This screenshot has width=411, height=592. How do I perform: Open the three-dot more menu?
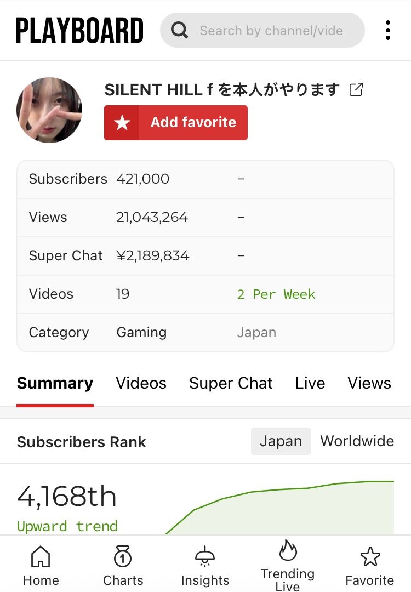388,30
